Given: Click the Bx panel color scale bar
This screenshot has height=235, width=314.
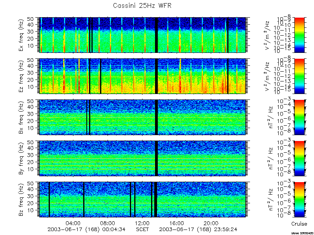Looking at the screenshot, I should [x=299, y=117].
